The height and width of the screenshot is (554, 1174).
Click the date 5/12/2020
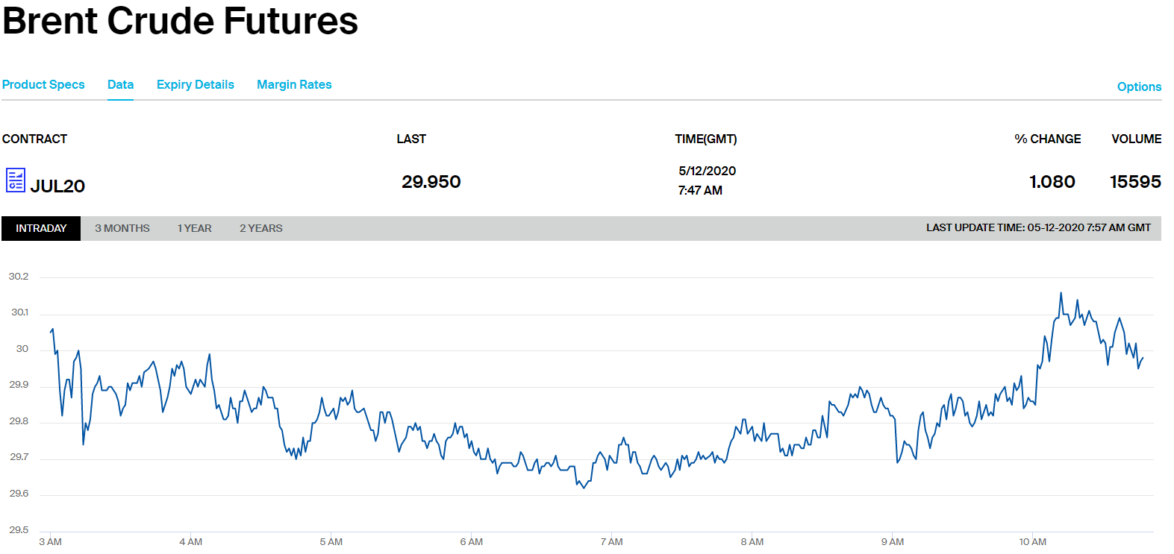(707, 171)
